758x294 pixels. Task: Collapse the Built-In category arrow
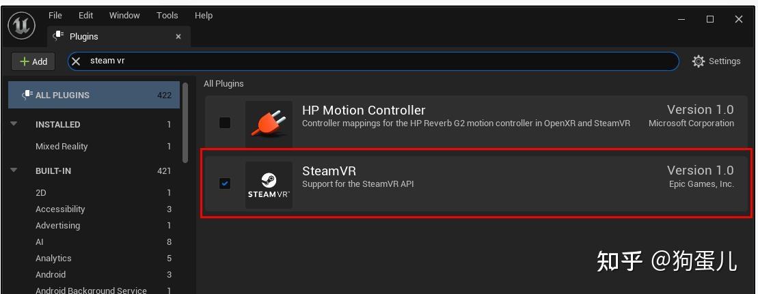(x=14, y=171)
